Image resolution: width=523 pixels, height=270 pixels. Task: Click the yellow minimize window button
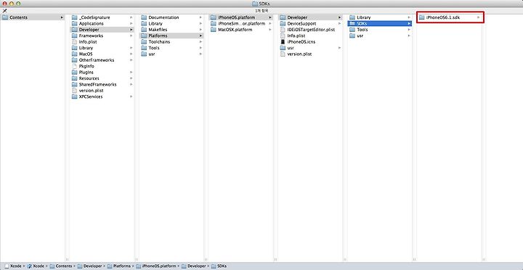tap(11, 4)
